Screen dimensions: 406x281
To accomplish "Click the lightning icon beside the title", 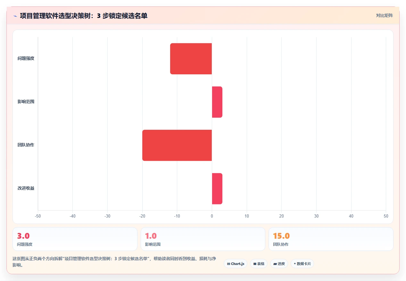I will pyautogui.click(x=15, y=16).
